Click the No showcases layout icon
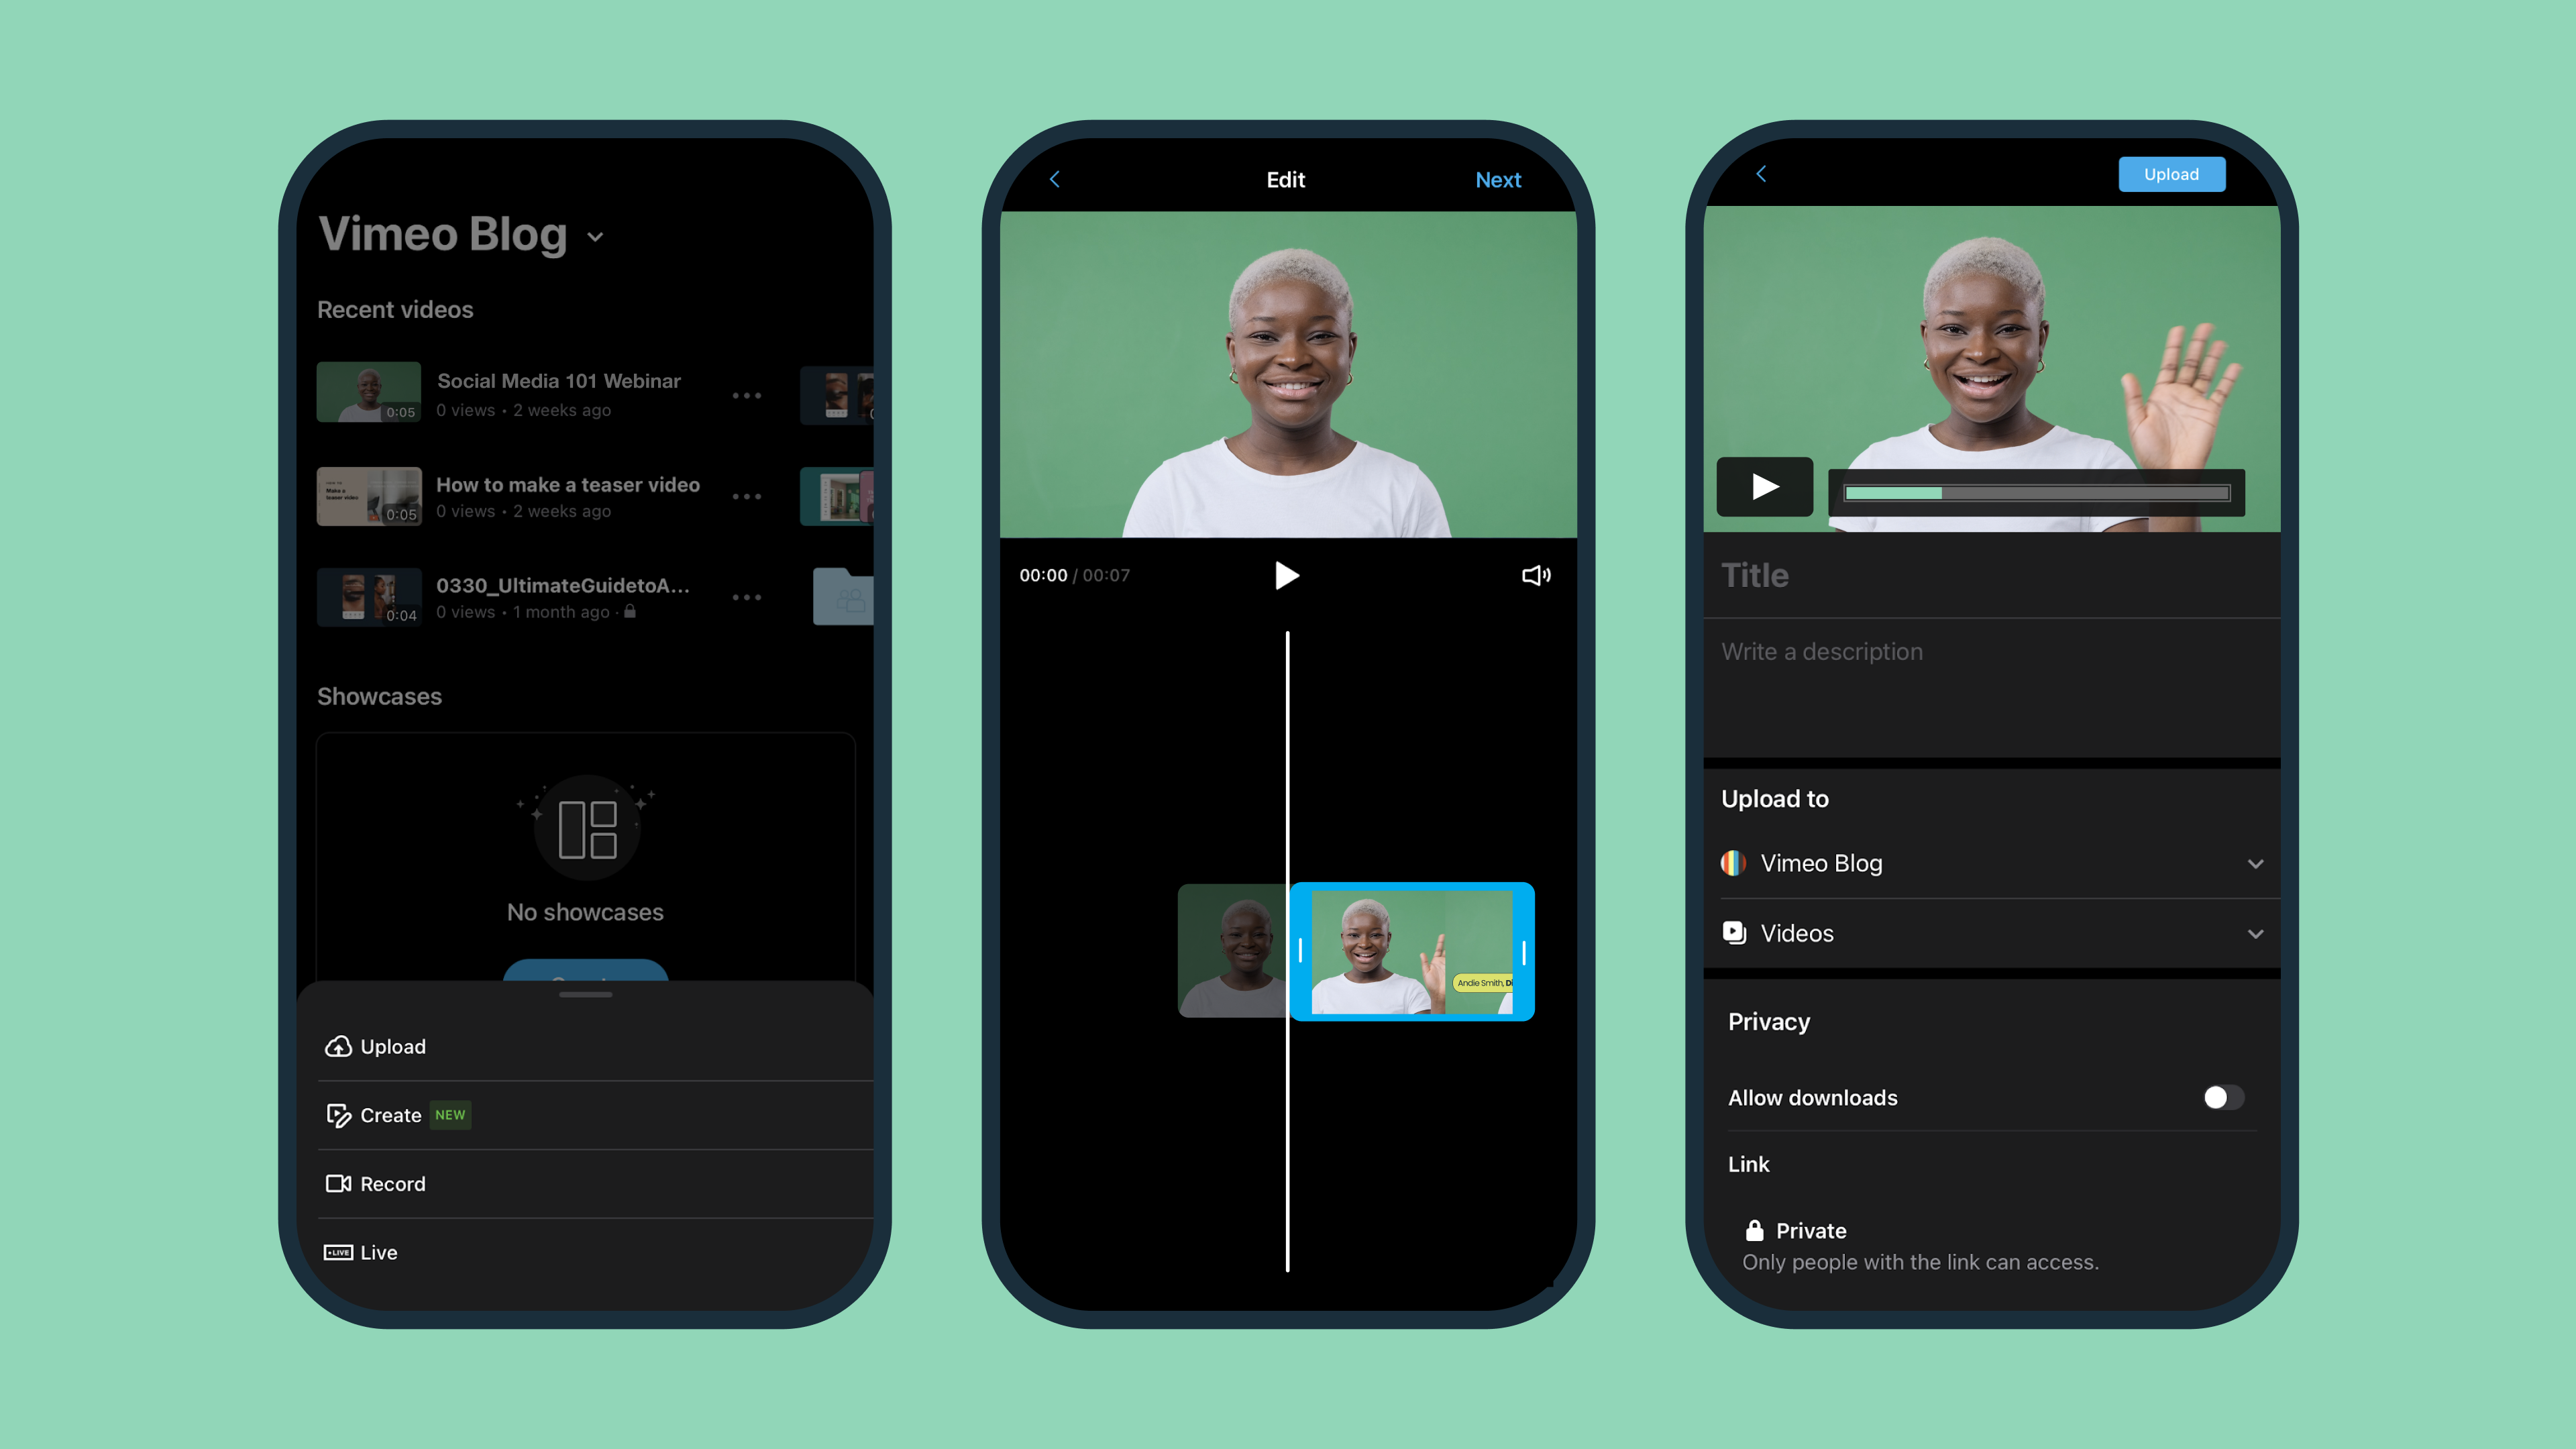Viewport: 2576px width, 1449px height. 587,829
